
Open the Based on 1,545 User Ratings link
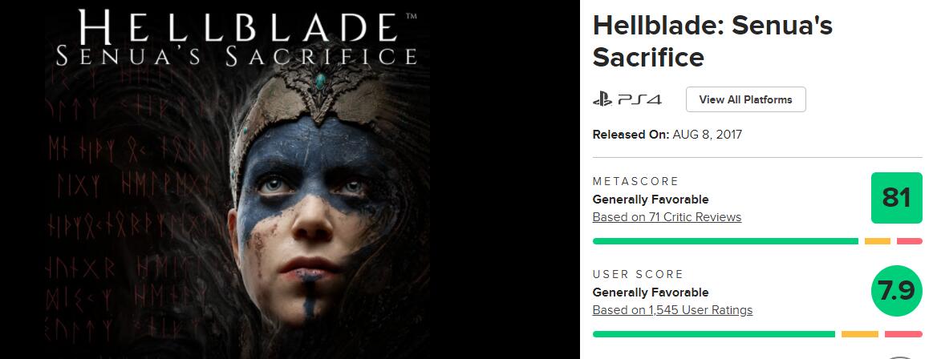coord(672,310)
